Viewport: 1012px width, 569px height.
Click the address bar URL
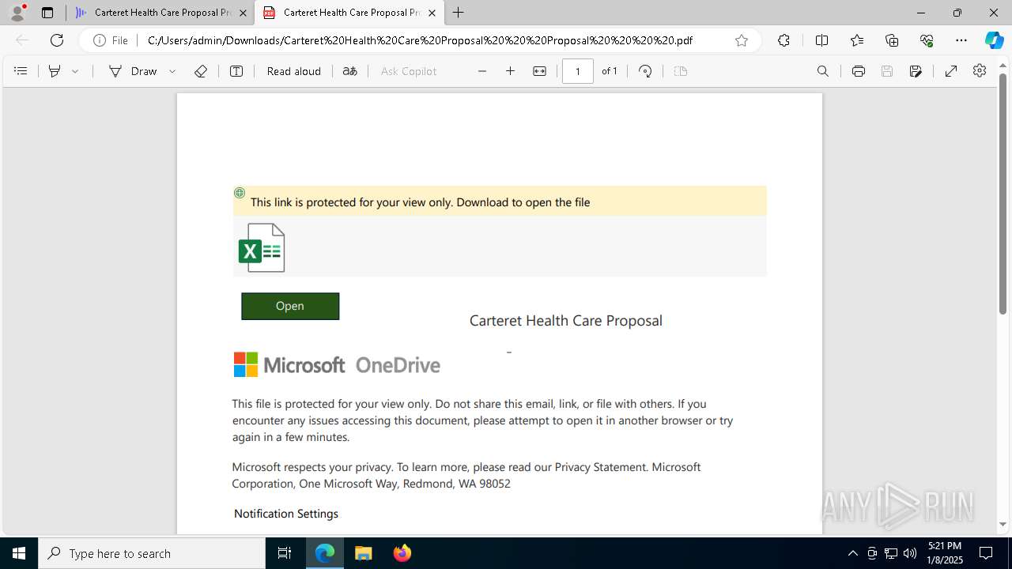pyautogui.click(x=420, y=40)
